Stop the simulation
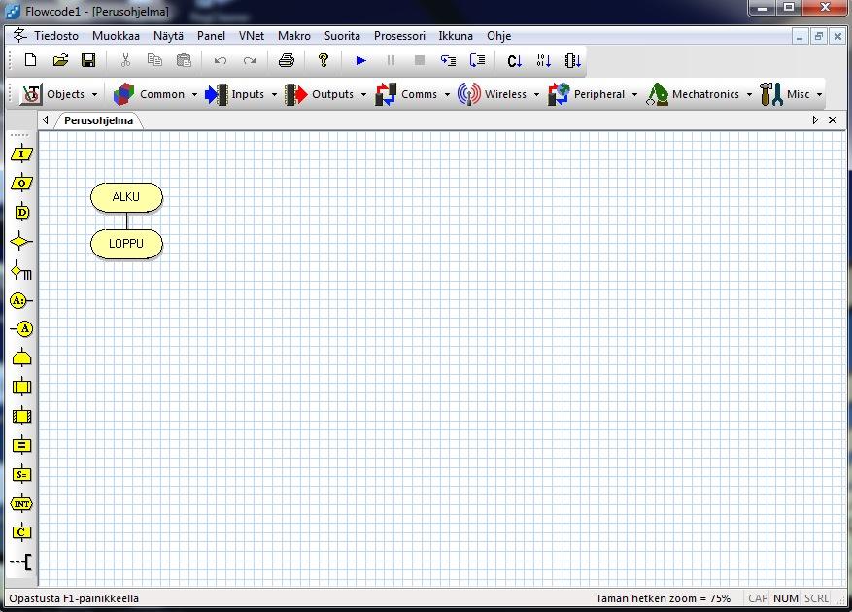The width and height of the screenshot is (852, 612). pos(420,60)
